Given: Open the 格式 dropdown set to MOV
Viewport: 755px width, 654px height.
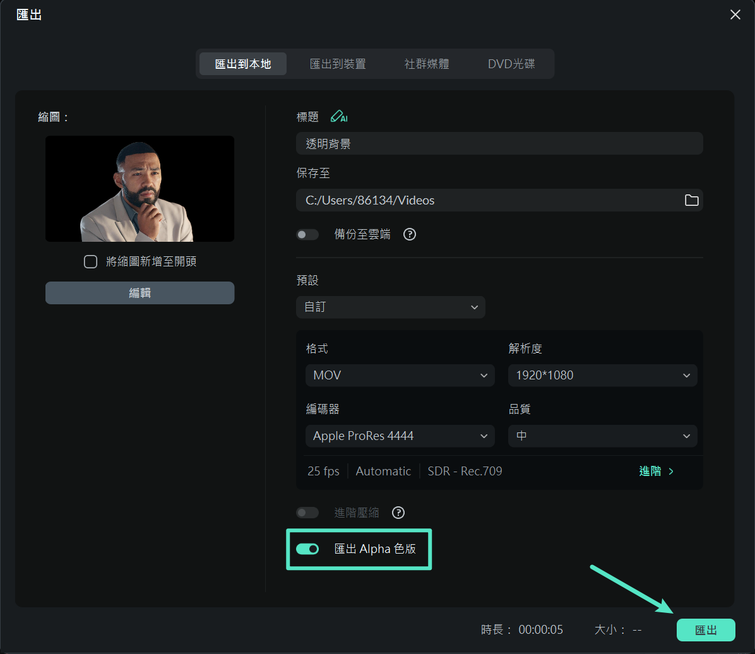Looking at the screenshot, I should coord(400,376).
